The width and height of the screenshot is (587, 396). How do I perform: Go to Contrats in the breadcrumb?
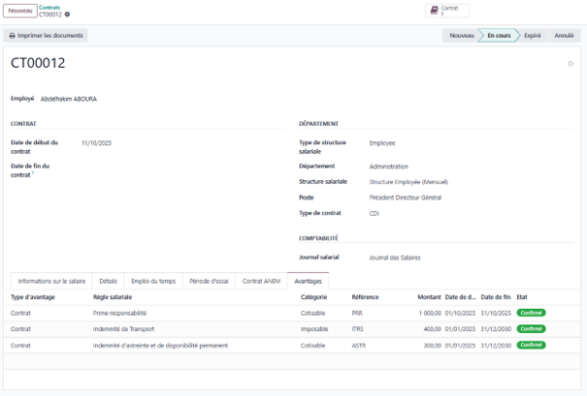pos(49,7)
